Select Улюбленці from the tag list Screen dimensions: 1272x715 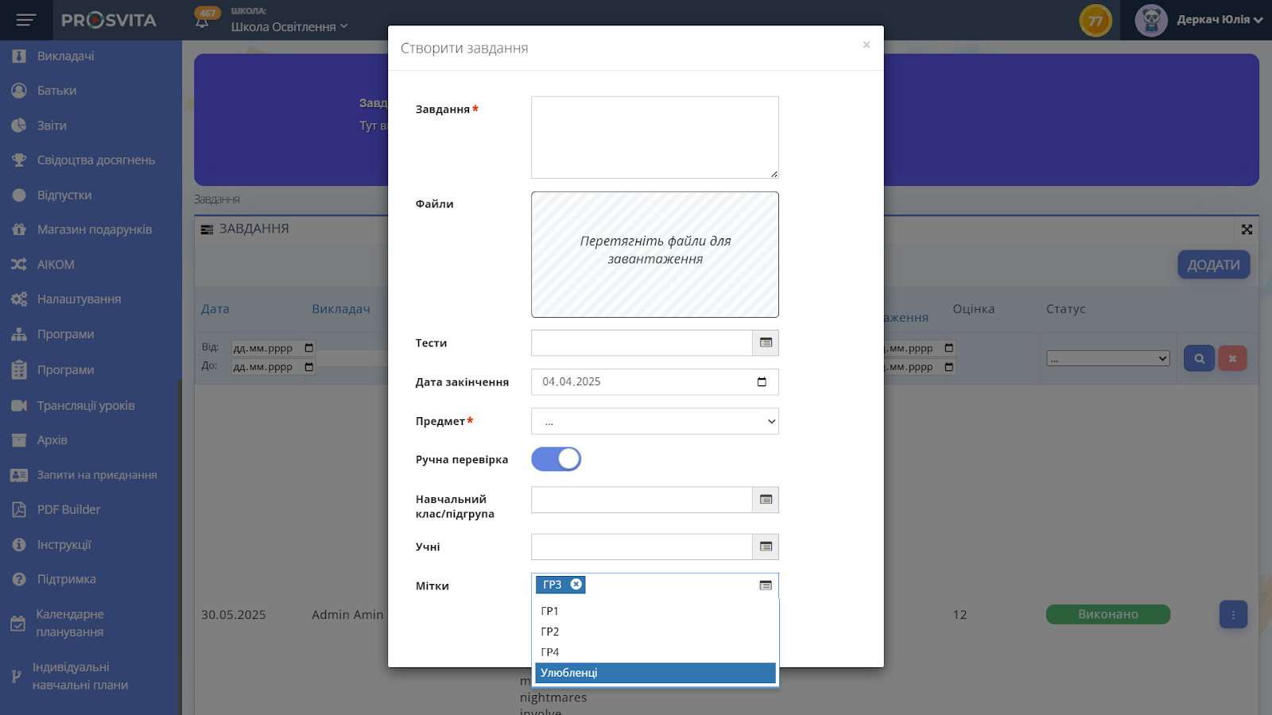654,673
